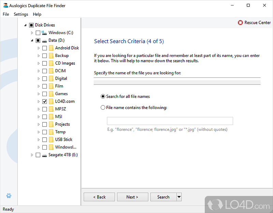Click the file name text input field
This screenshot has width=273, height=213.
(x=170, y=121)
